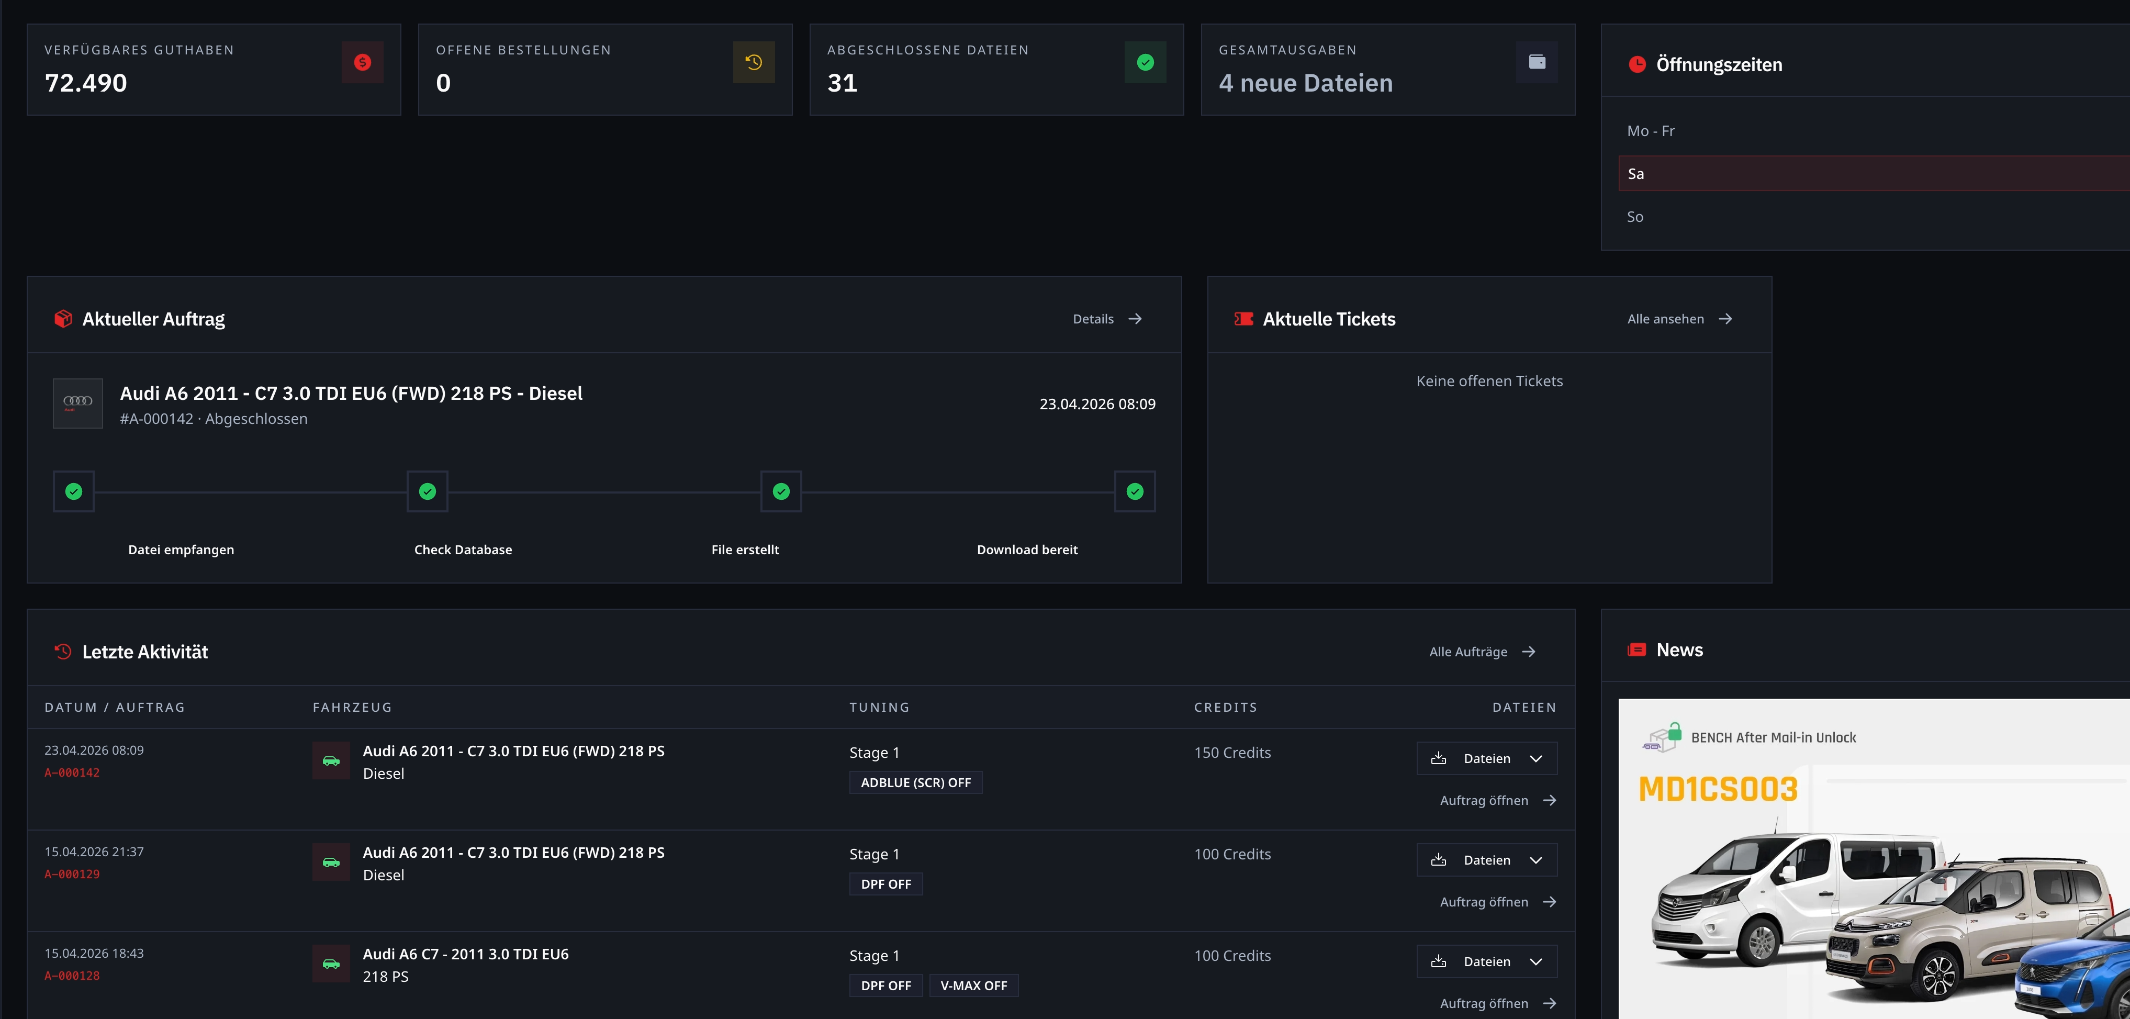
Task: Click the Abgeschlossene Dateien 31 card
Action: (996, 70)
